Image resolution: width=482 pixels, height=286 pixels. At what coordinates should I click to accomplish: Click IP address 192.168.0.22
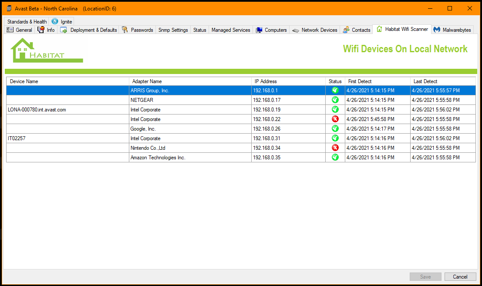tap(267, 119)
